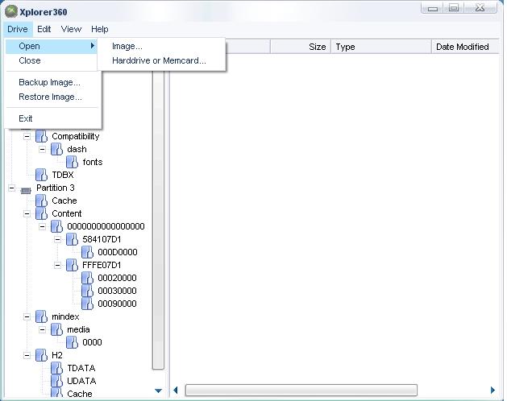The width and height of the screenshot is (507, 401).
Task: Click the Date Modified column header
Action: tap(466, 47)
